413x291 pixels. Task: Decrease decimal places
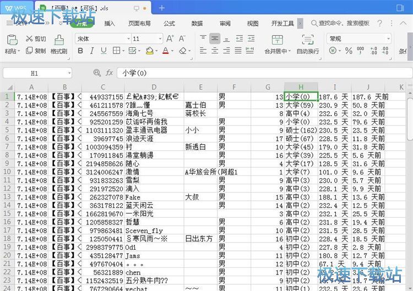385,51
